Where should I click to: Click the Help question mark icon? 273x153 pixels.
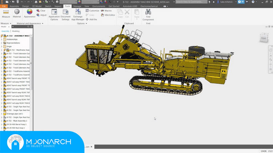pos(253,2)
